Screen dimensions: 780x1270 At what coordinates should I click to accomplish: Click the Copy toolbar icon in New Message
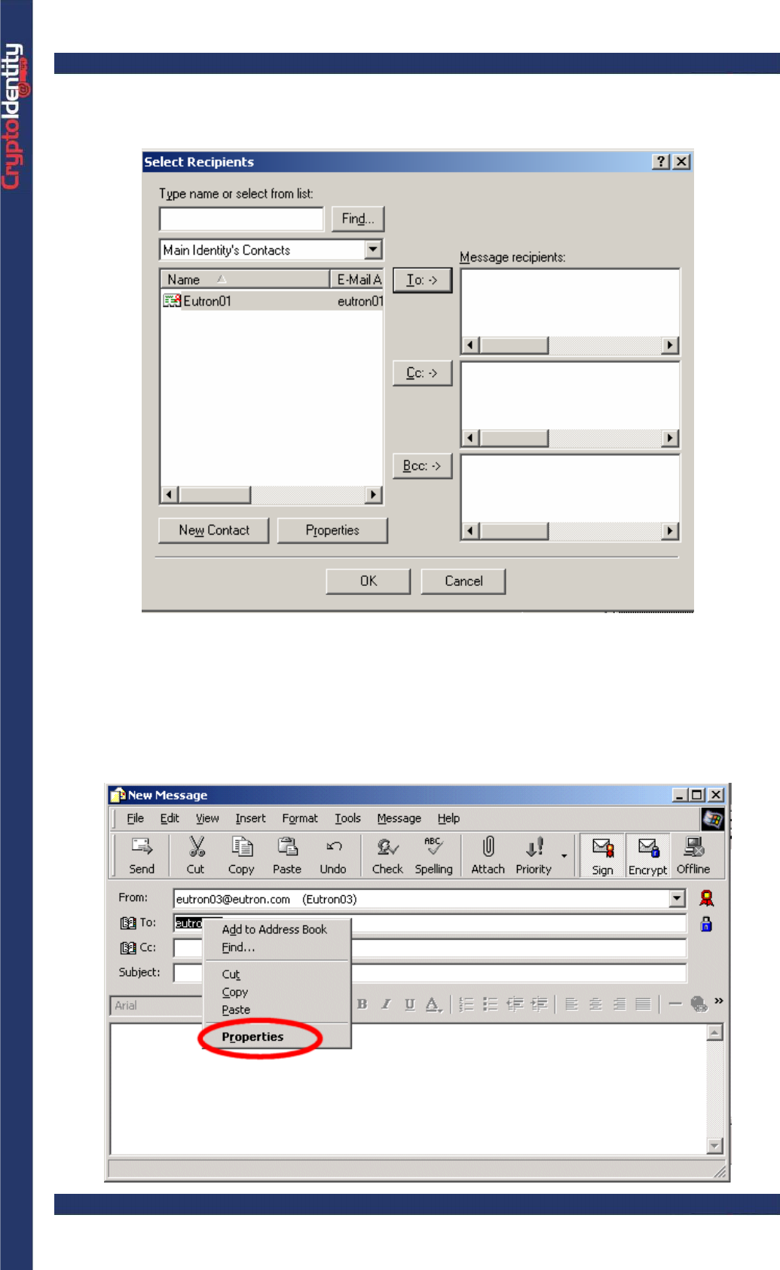point(242,847)
